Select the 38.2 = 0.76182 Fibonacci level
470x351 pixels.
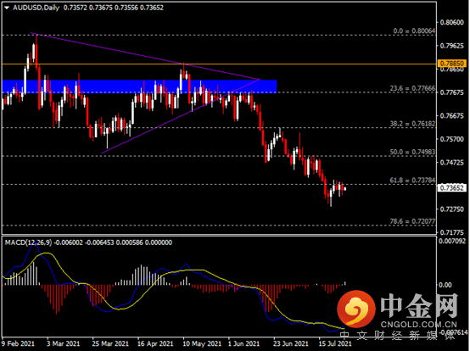pyautogui.click(x=412, y=124)
